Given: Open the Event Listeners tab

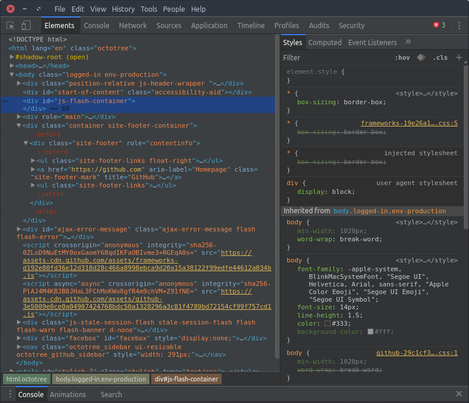Looking at the screenshot, I should coord(372,42).
